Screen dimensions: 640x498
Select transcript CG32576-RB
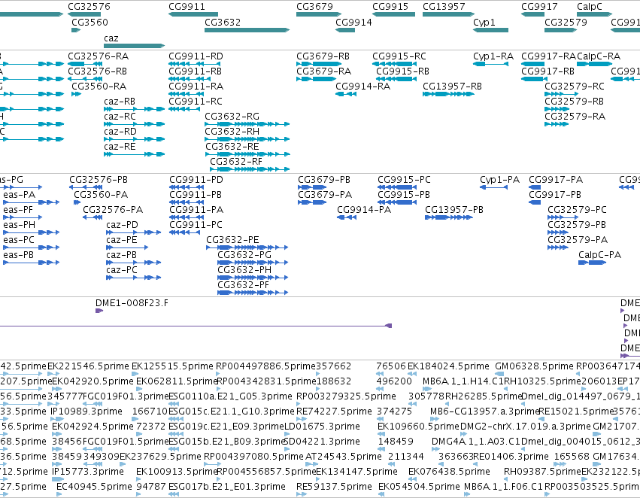click(x=97, y=71)
